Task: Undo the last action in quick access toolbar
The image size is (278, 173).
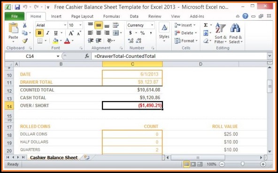Action: tap(25, 7)
